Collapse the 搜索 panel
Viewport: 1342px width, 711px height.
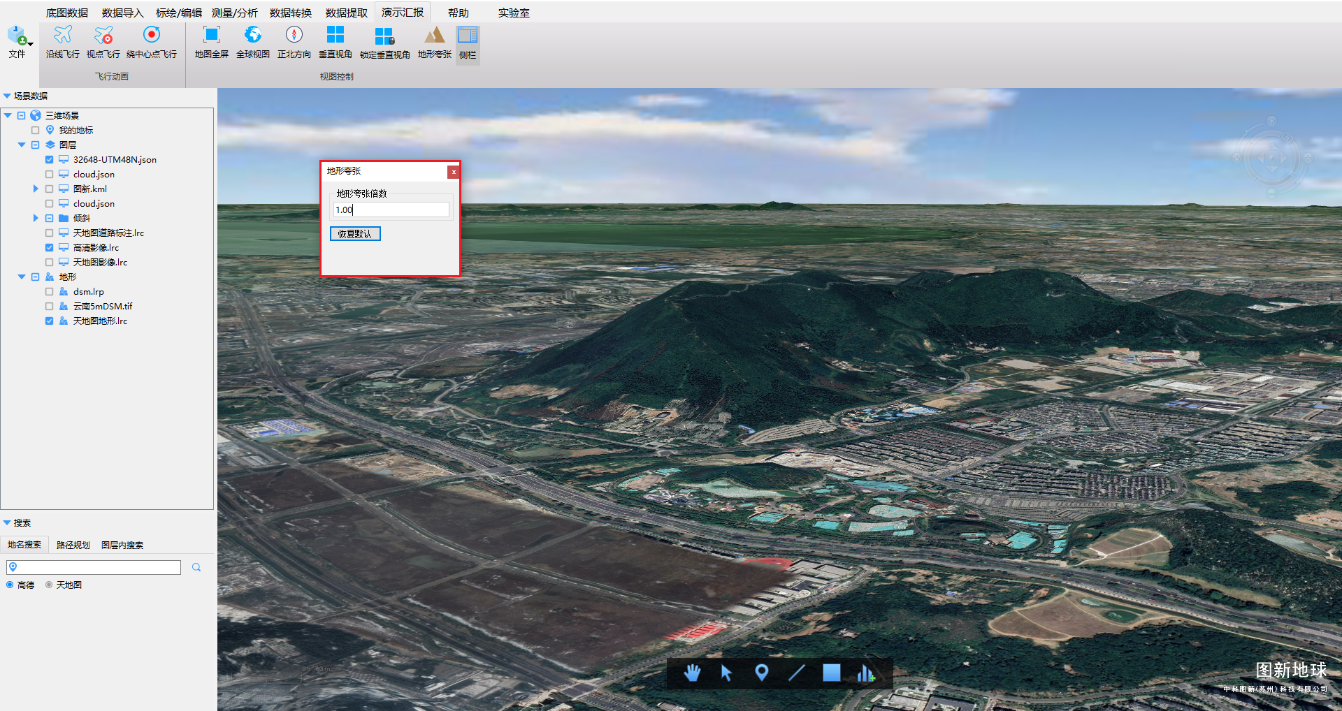[7, 522]
